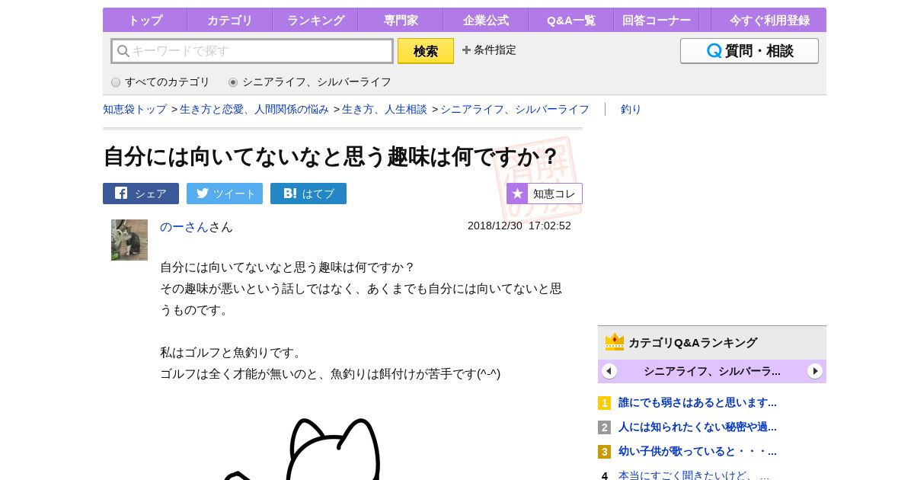This screenshot has height=480, width=914.
Task: Open the 回答コーナー tab
Action: (x=656, y=20)
